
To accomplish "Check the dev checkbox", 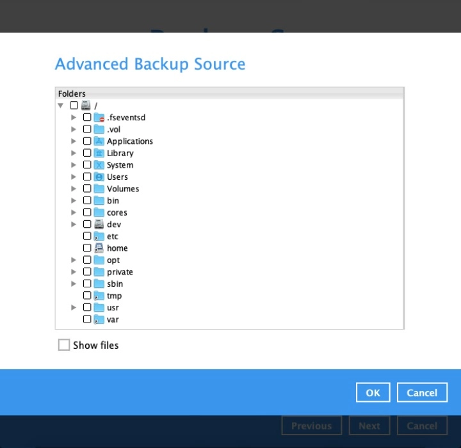I will [x=87, y=224].
